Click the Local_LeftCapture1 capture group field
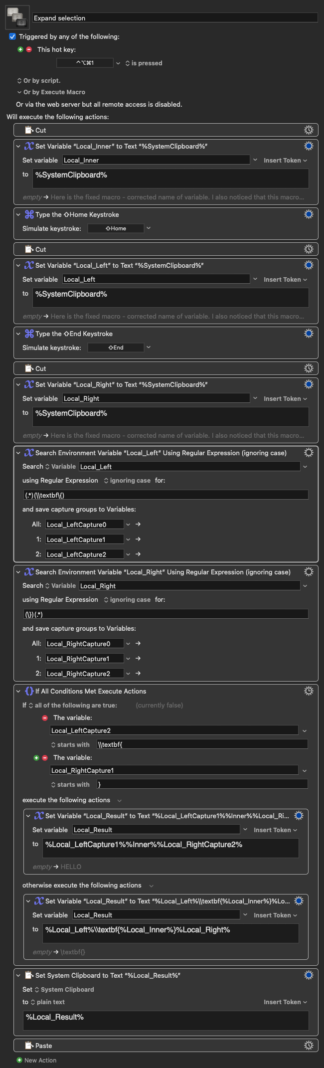The image size is (324, 1068). pos(85,539)
